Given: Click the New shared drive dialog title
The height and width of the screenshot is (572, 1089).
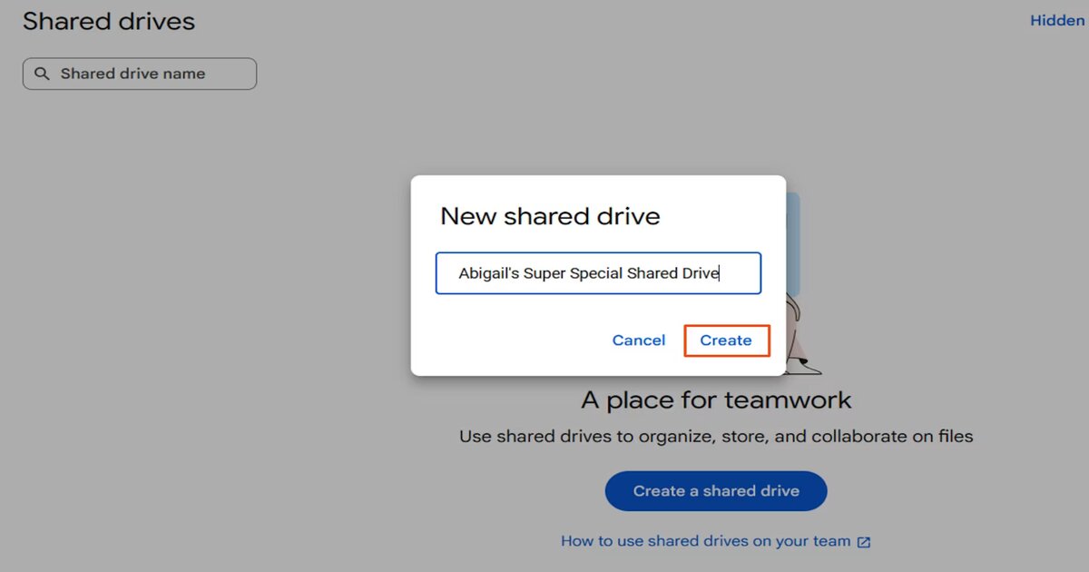Looking at the screenshot, I should (550, 216).
